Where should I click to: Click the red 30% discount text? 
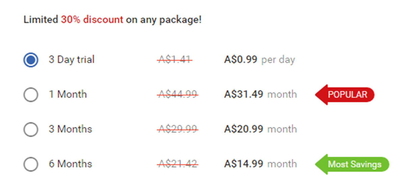point(92,20)
